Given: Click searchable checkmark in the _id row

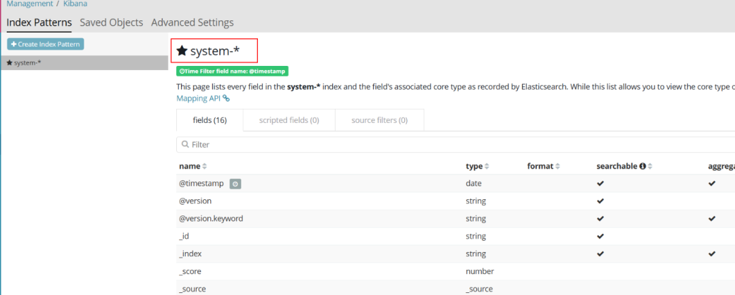Looking at the screenshot, I should [x=600, y=236].
